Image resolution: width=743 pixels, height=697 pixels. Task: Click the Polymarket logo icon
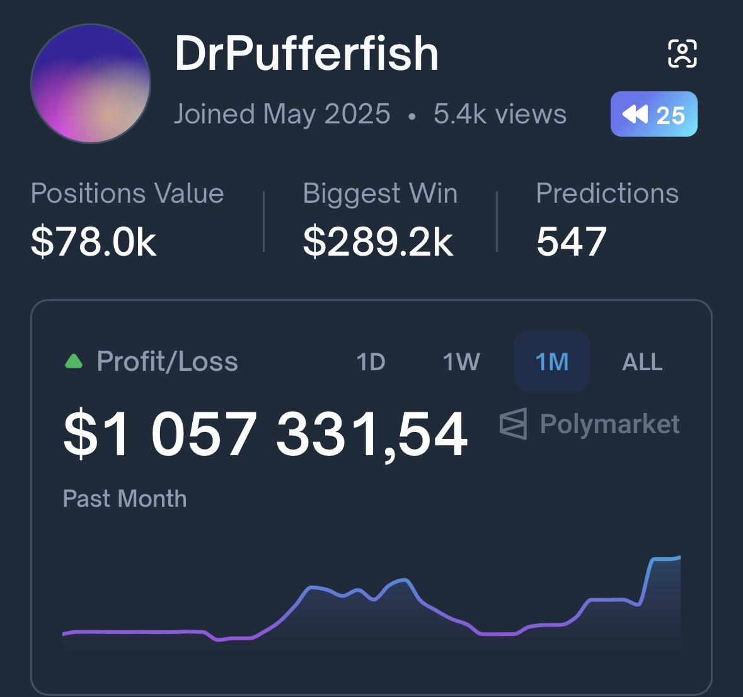click(x=513, y=424)
